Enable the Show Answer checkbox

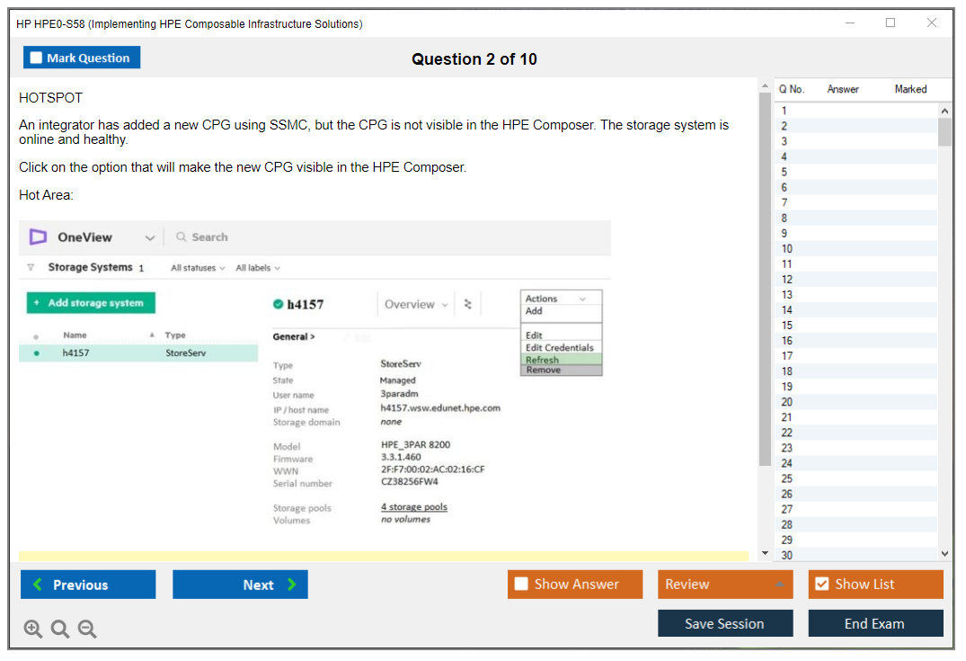(521, 585)
